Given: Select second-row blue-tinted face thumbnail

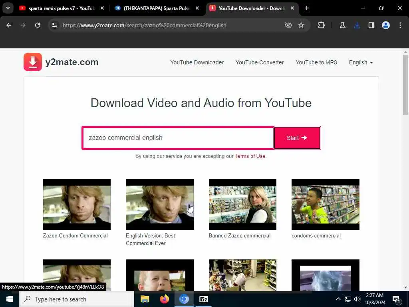Looking at the screenshot, I should pos(325,275).
